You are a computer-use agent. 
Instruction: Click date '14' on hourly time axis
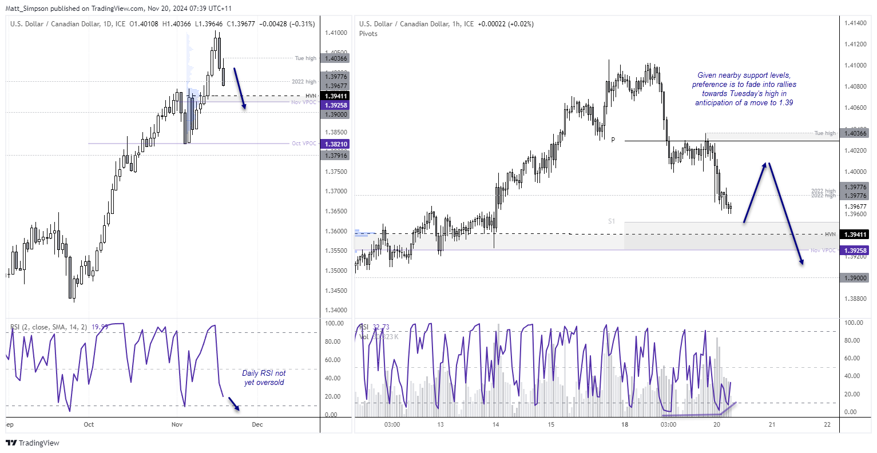(x=495, y=424)
